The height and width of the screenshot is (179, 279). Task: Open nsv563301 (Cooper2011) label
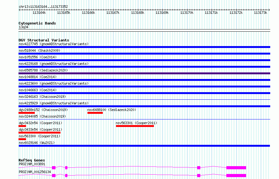point(136,123)
